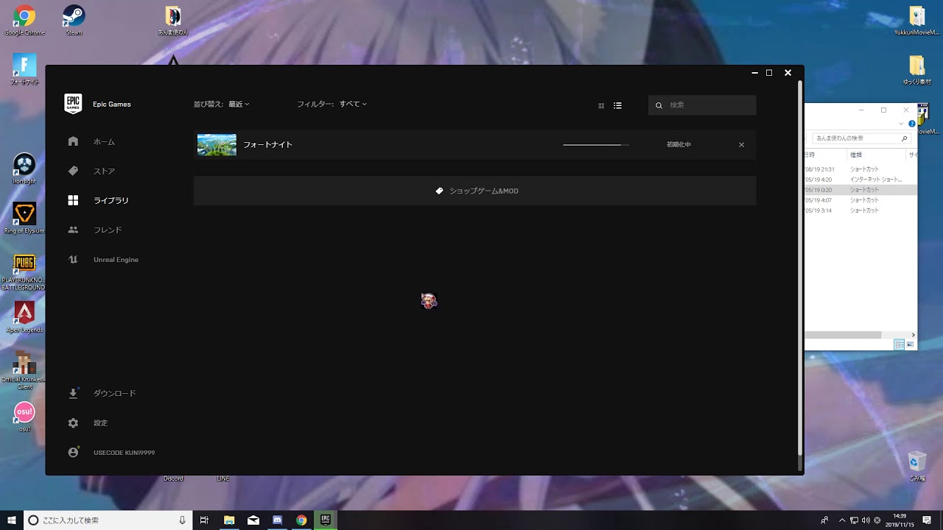This screenshot has width=943, height=530.
Task: Click the フォートナイト initialization progress bar
Action: point(596,144)
